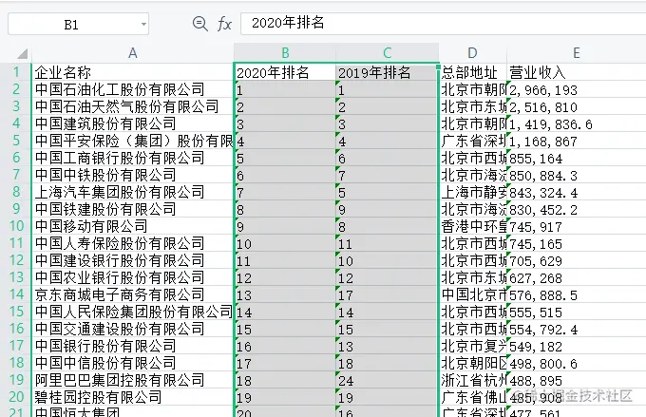Click the formula bar containing 2020年排名
Viewport: 646px width, 417px height.
[443, 23]
